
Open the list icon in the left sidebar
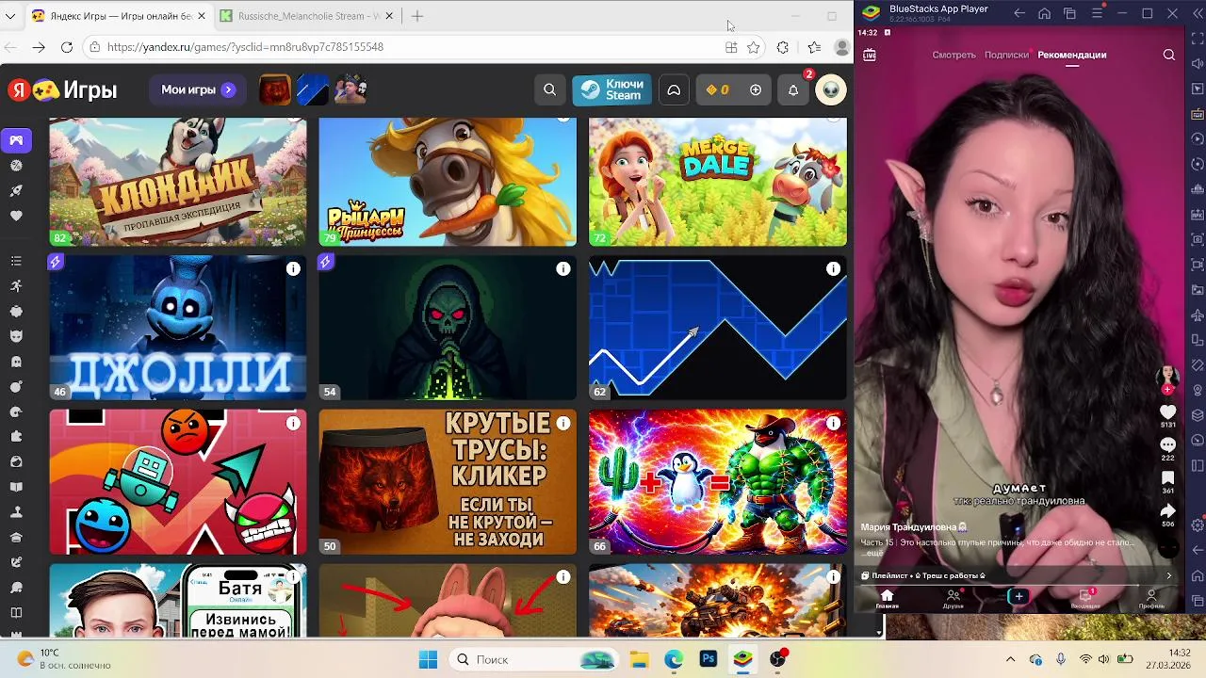[16, 261]
